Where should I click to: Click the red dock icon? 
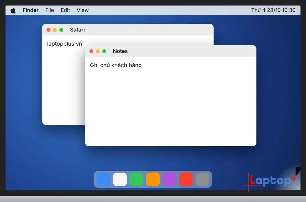186,179
